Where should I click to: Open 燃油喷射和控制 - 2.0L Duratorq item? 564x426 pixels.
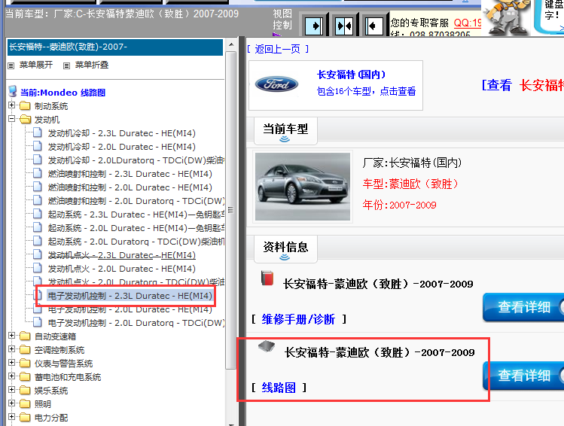pyautogui.click(x=136, y=201)
